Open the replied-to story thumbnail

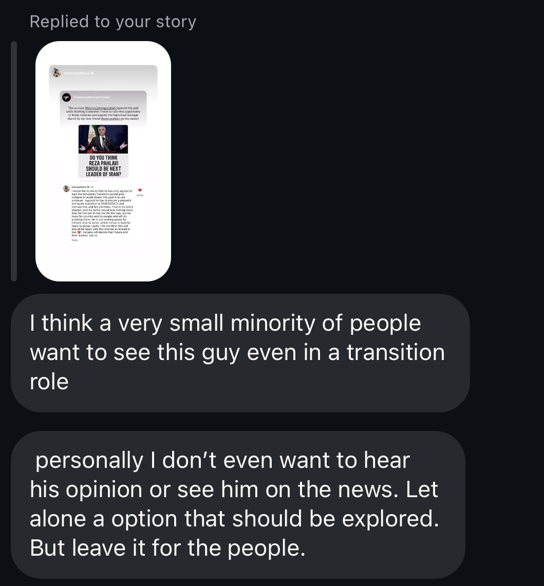click(x=103, y=161)
